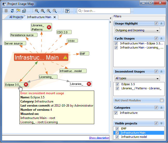Select the OSGI node
Image resolution: width=168 pixels, height=143 pixels.
[72, 41]
